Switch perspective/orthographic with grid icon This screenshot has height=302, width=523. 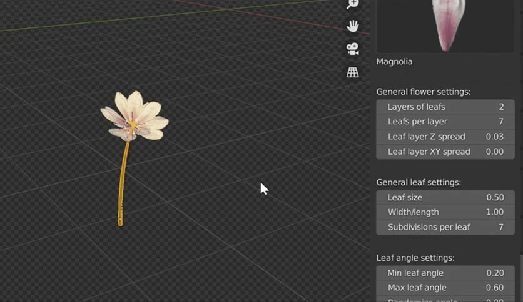(x=353, y=72)
